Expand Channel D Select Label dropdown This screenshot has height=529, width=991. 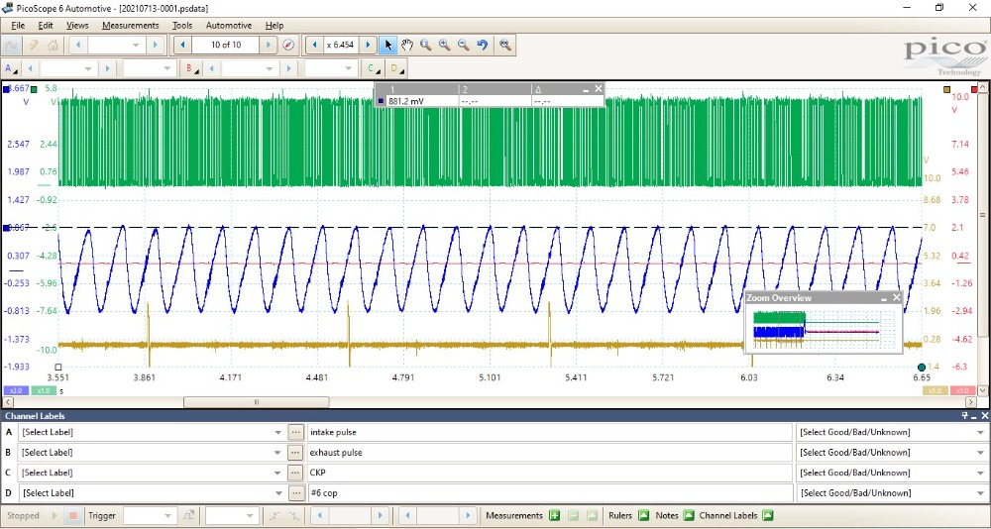point(278,493)
